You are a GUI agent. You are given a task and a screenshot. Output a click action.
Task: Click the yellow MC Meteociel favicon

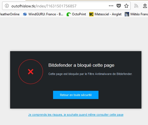91,14
